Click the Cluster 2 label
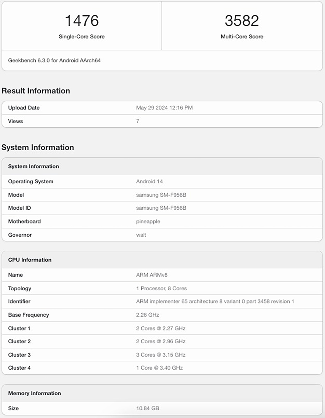This screenshot has height=418, width=325. point(19,342)
